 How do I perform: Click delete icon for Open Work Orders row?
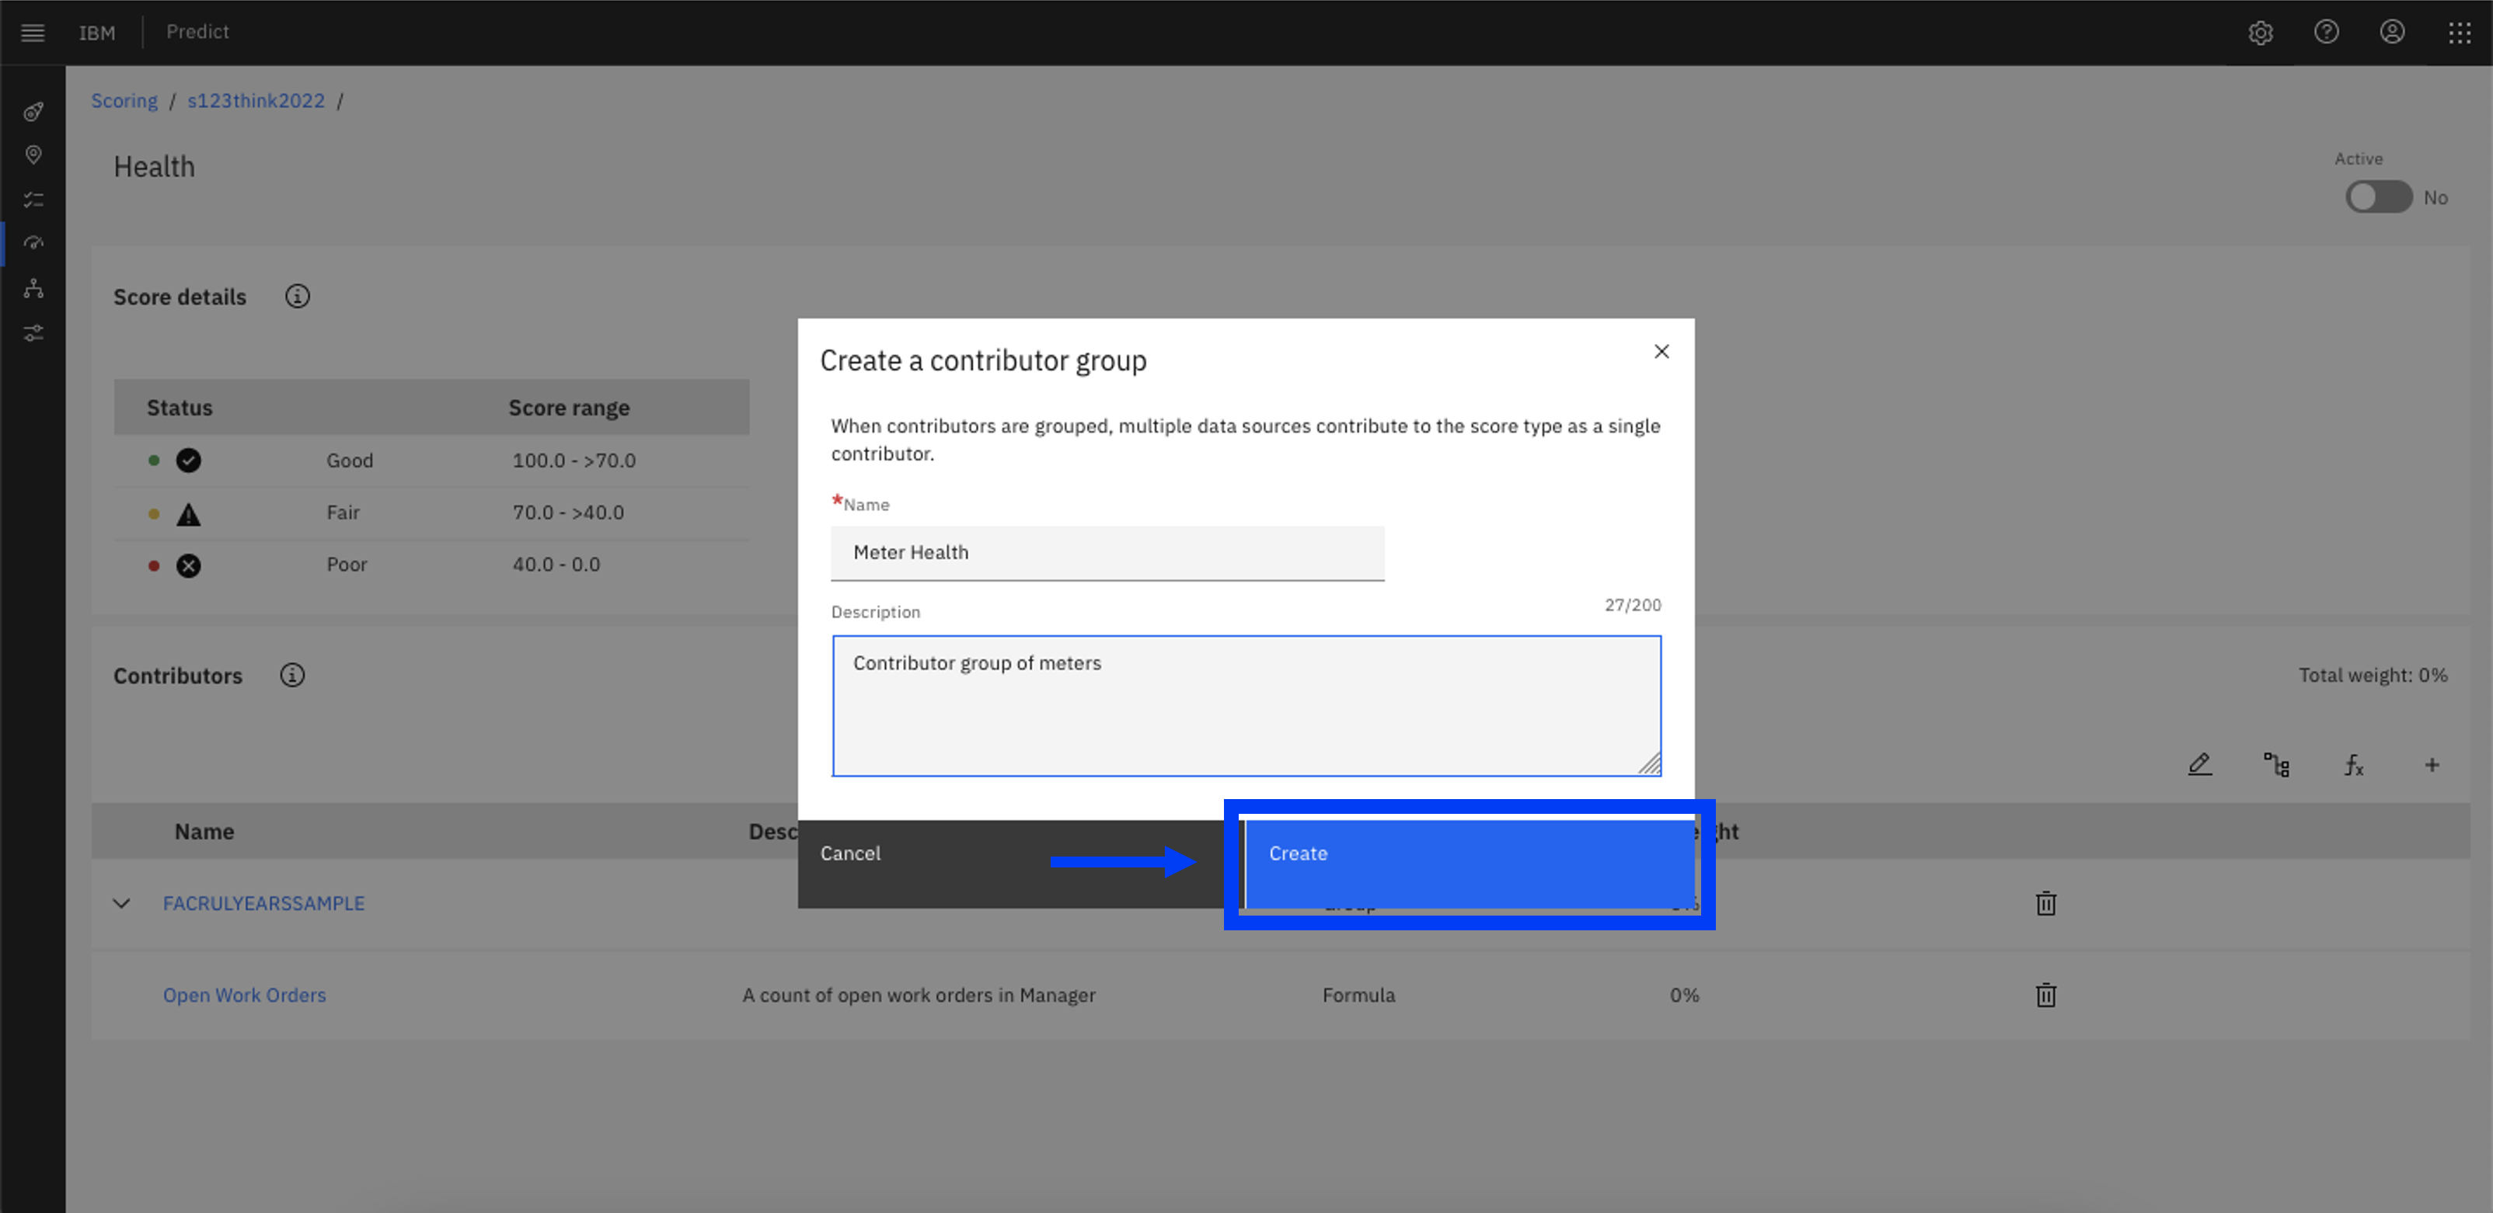(2046, 996)
